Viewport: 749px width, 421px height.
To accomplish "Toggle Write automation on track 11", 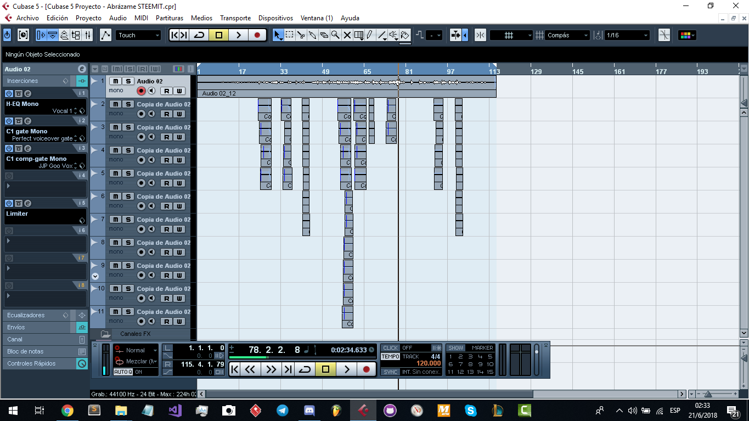I will coord(179,322).
